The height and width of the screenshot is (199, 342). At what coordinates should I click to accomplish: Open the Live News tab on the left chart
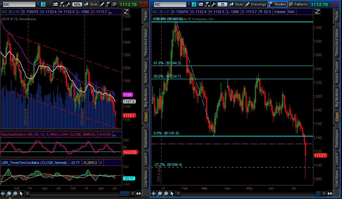(x=146, y=178)
